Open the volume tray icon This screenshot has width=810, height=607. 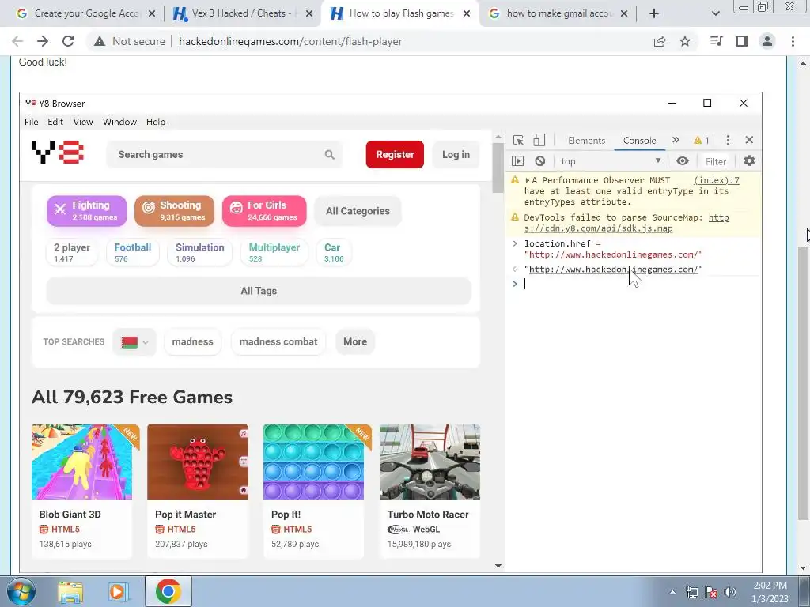point(730,592)
